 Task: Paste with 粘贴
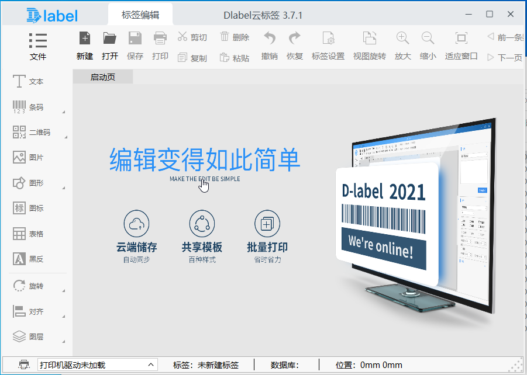(235, 58)
